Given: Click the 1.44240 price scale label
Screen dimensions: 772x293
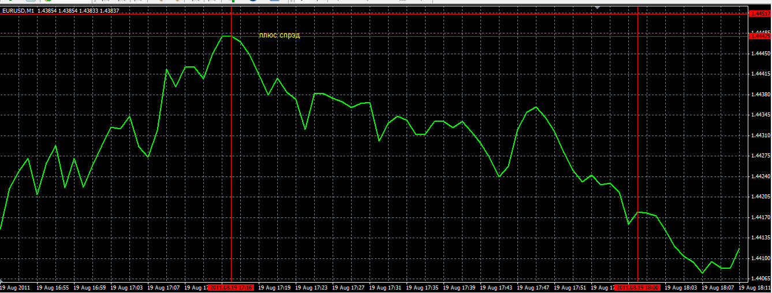Looking at the screenshot, I should point(760,177).
